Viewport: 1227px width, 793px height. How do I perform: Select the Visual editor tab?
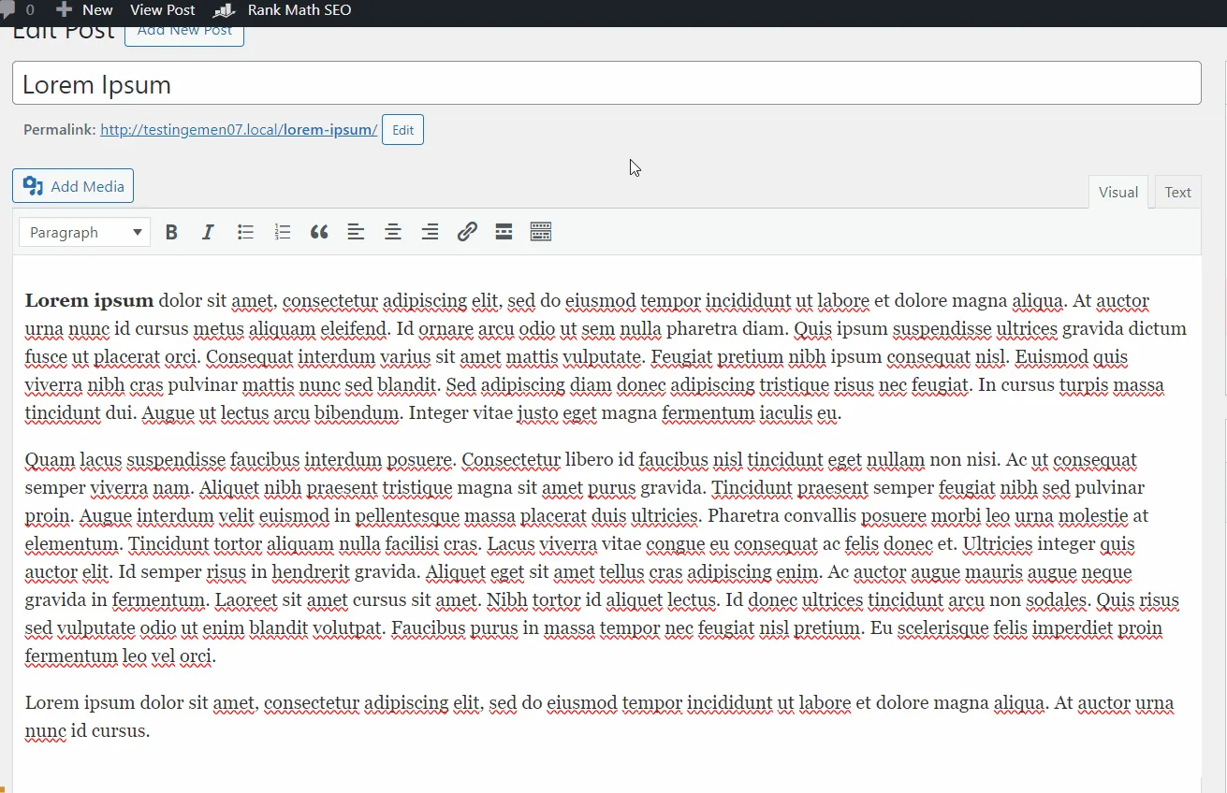(x=1117, y=191)
